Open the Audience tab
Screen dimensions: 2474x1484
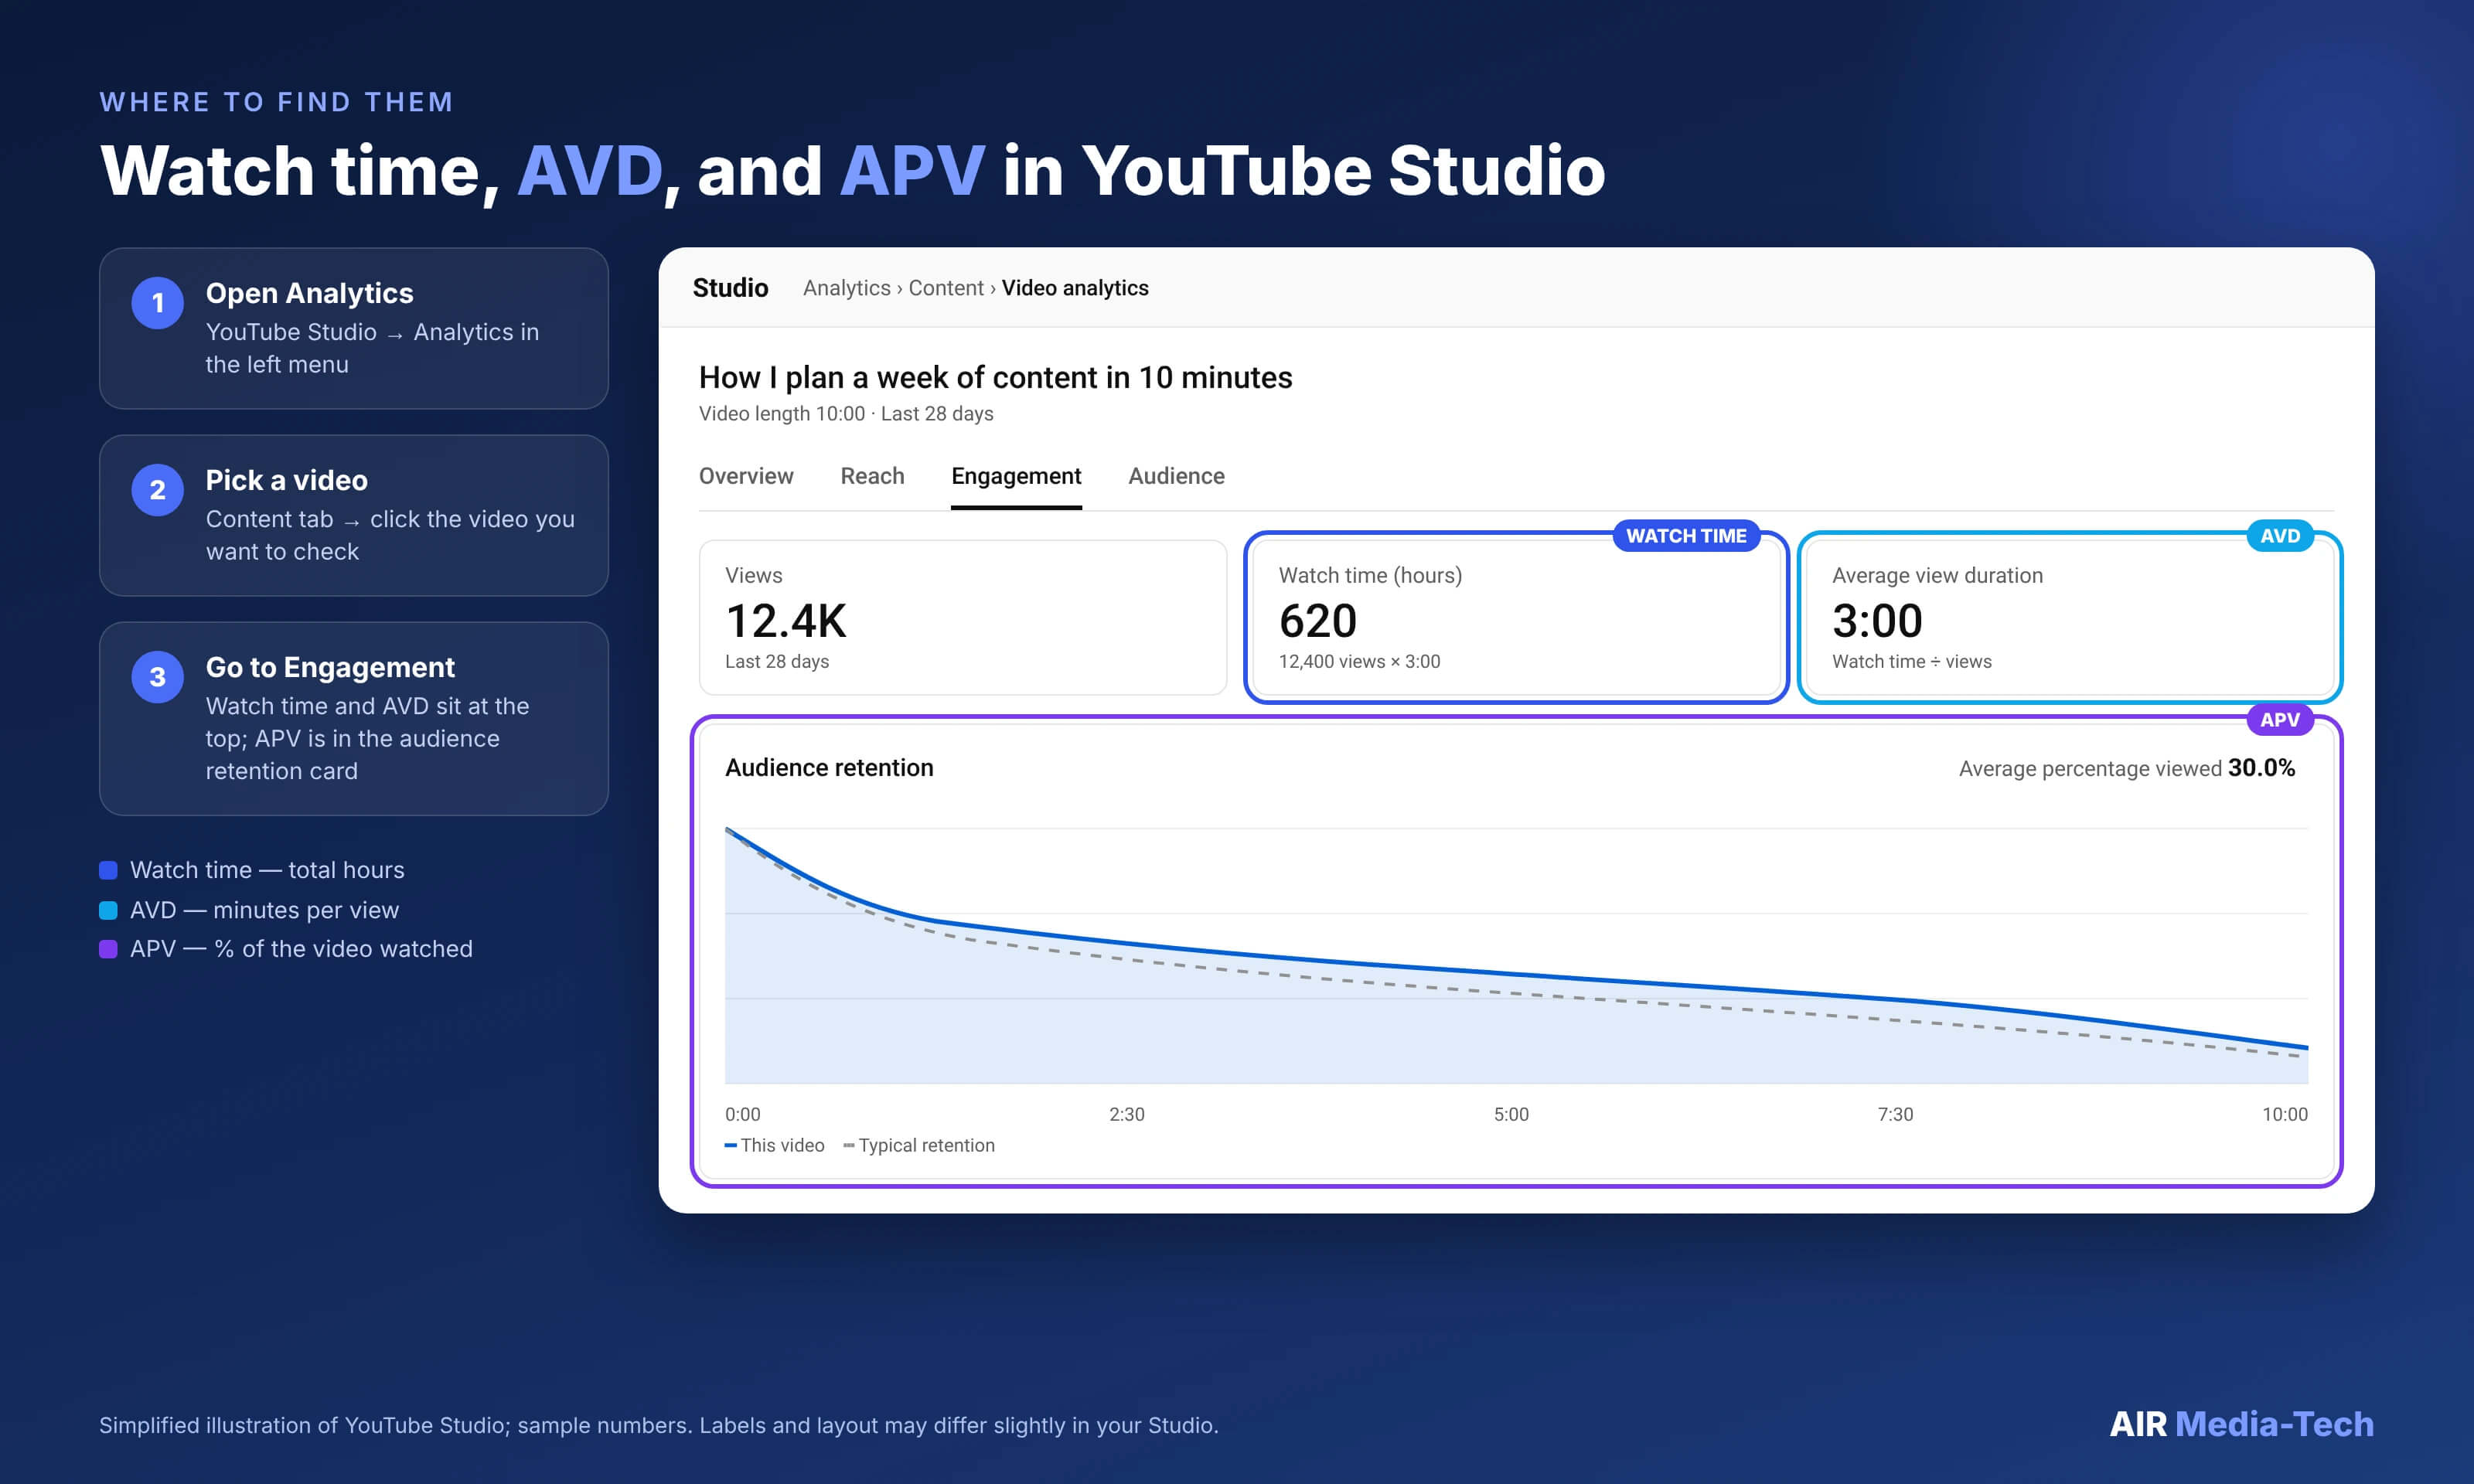[1176, 476]
